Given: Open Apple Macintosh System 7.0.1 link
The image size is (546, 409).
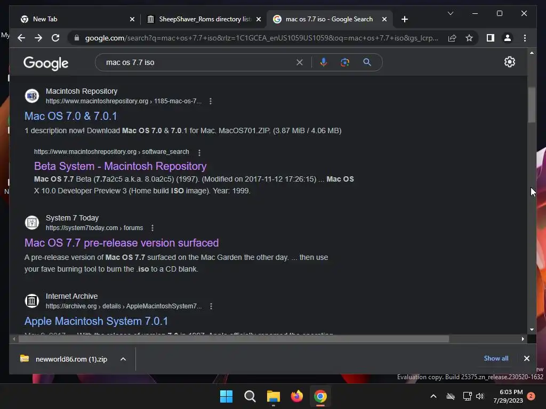Looking at the screenshot, I should coord(96,321).
